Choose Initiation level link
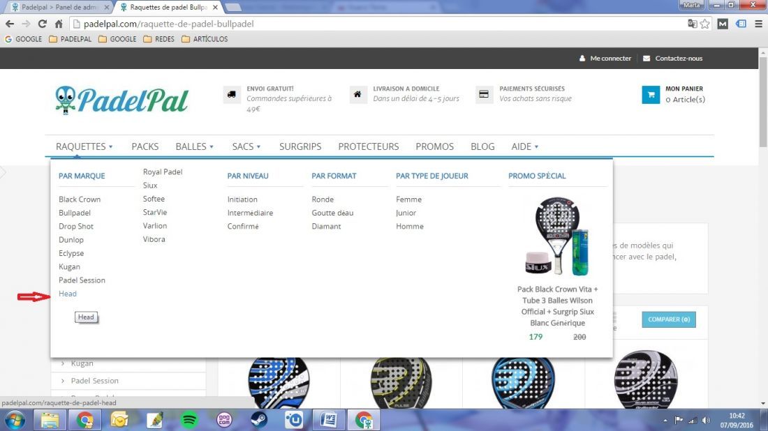The image size is (768, 431). click(242, 199)
